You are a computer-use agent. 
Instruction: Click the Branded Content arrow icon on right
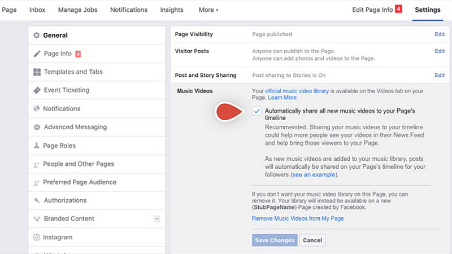[x=157, y=218]
